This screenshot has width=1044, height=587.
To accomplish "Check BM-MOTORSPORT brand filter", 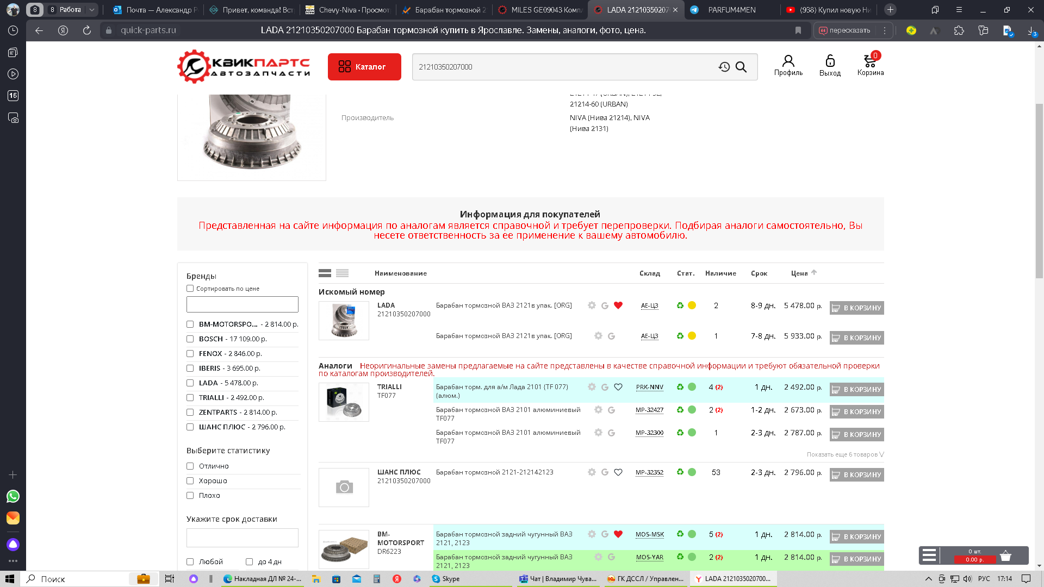I will coord(190,324).
